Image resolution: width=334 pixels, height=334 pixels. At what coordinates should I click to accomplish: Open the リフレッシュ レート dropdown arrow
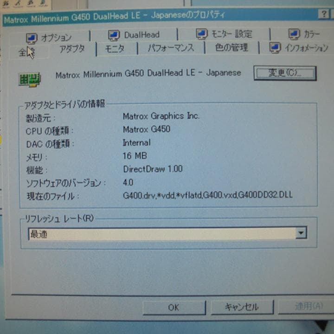tap(301, 232)
